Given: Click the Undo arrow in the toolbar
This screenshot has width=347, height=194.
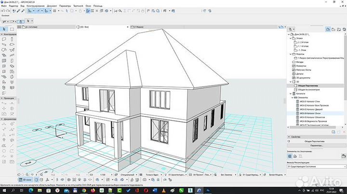Looking at the screenshot, I should (4, 11).
